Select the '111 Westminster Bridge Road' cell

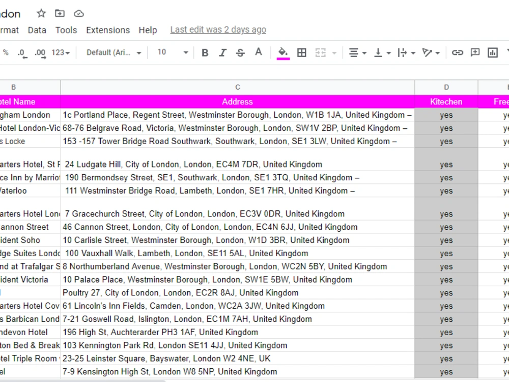point(237,190)
